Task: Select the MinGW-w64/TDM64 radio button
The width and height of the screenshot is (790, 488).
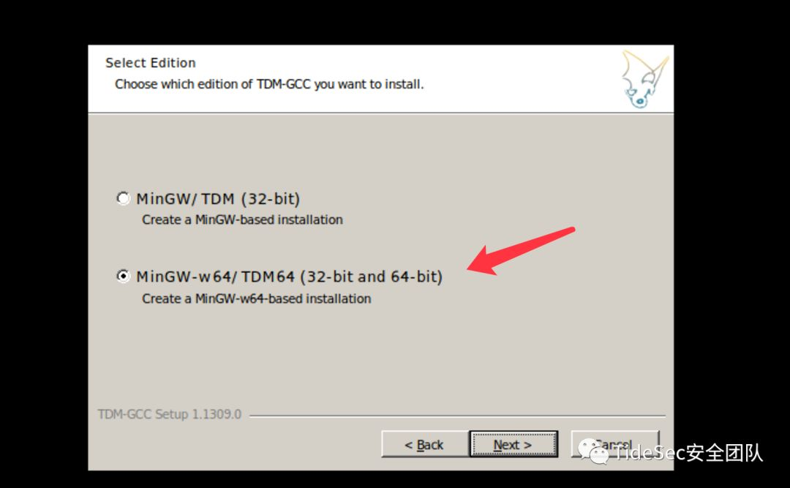Action: 123,277
